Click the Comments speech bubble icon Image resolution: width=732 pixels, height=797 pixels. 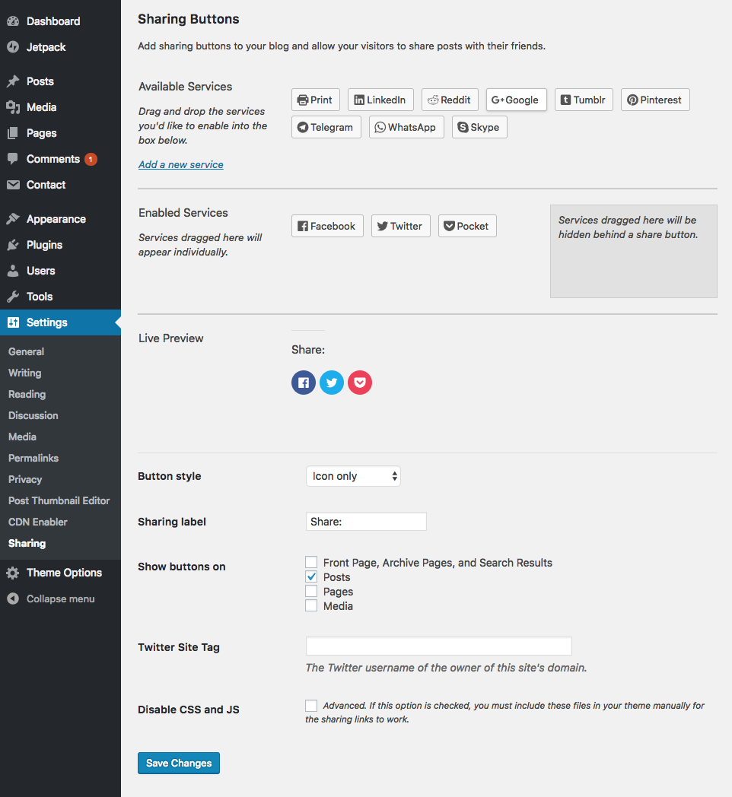(x=13, y=159)
